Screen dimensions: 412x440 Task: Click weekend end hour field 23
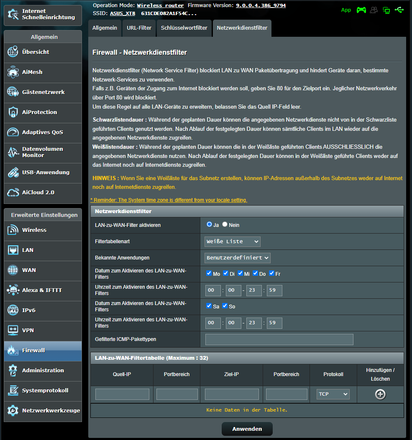[x=254, y=323]
